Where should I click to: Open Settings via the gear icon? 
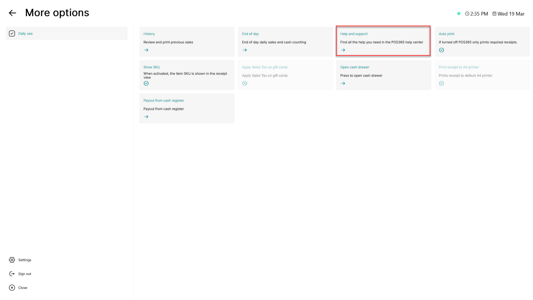point(12,260)
